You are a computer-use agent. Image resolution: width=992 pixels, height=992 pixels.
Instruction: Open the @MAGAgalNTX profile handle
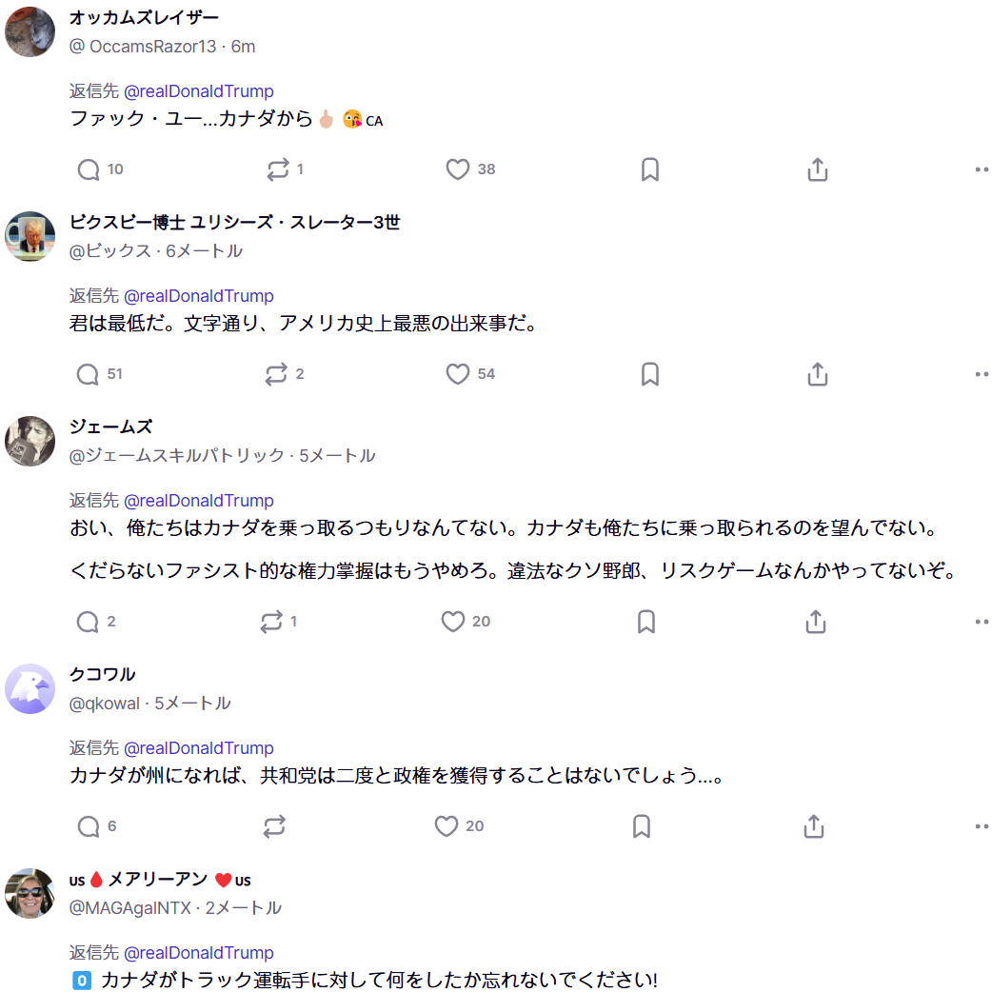click(x=129, y=908)
